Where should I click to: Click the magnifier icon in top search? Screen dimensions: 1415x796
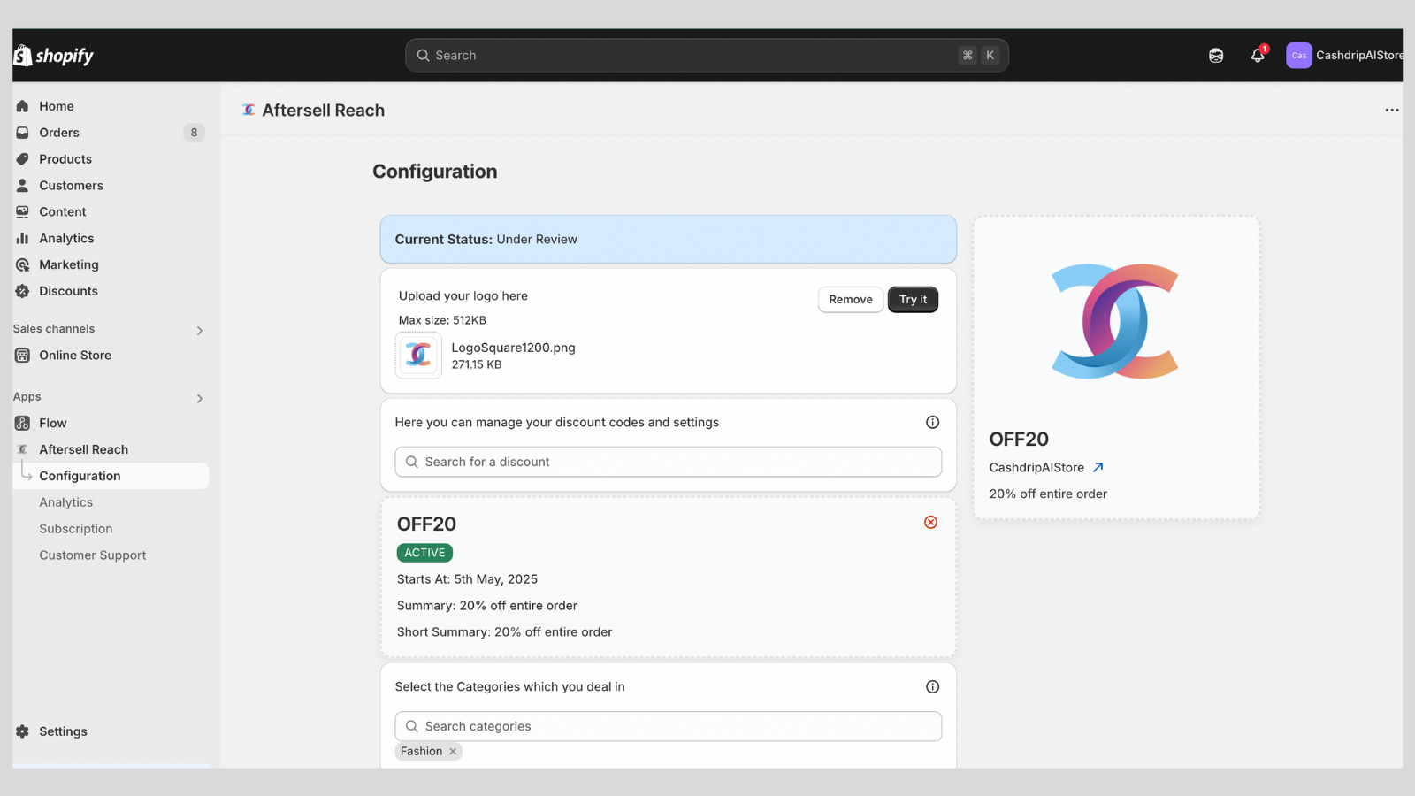coord(423,55)
